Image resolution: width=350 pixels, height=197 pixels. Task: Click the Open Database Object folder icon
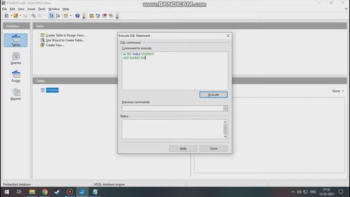(x=91, y=16)
